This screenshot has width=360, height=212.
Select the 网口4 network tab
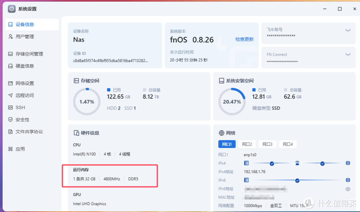click(288, 144)
